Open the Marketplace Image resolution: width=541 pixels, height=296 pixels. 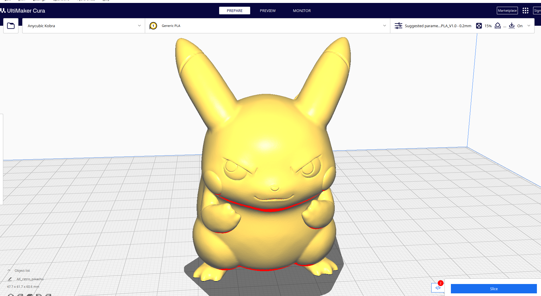point(507,11)
